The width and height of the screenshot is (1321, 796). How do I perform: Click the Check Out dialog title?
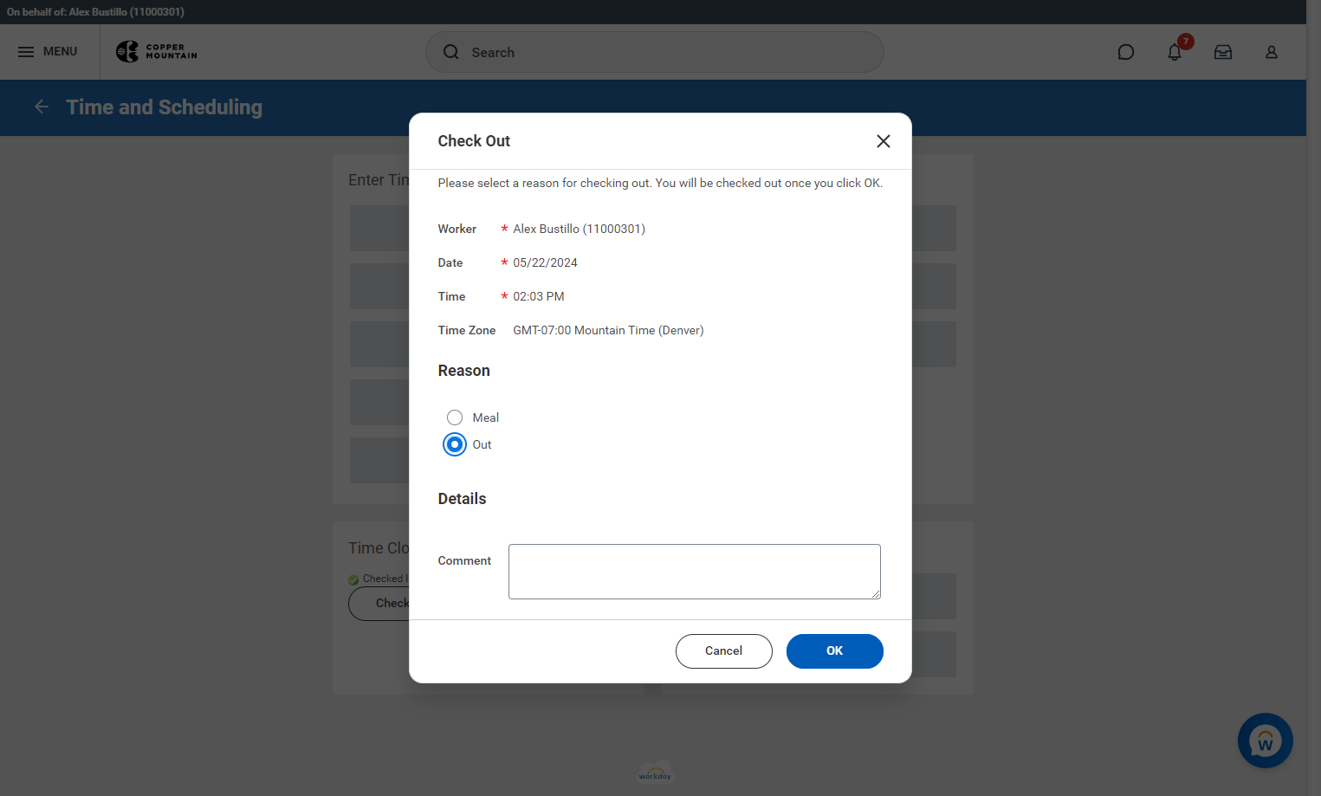[474, 141]
